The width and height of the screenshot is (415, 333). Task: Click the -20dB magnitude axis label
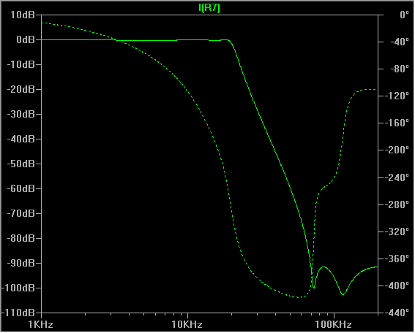point(21,89)
